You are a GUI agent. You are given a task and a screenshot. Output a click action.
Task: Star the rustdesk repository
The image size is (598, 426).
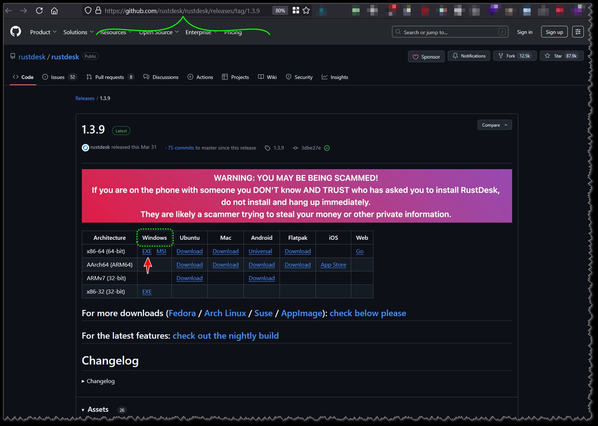click(x=561, y=56)
